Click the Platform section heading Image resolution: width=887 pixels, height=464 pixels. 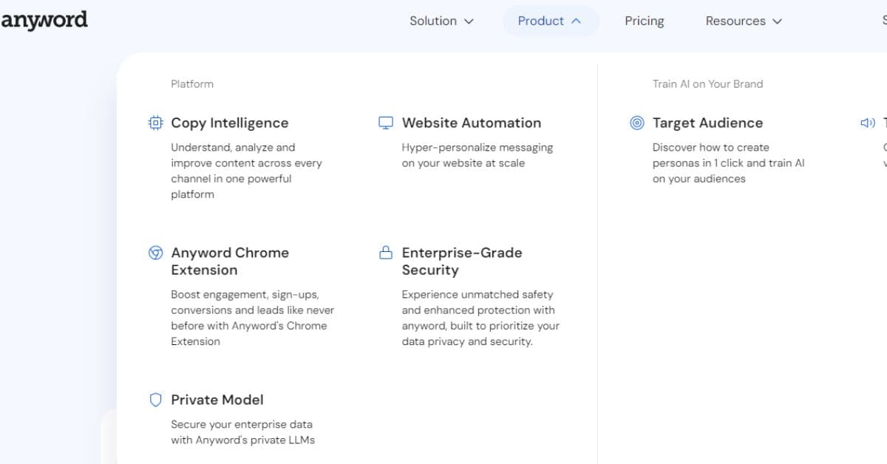pyautogui.click(x=192, y=83)
